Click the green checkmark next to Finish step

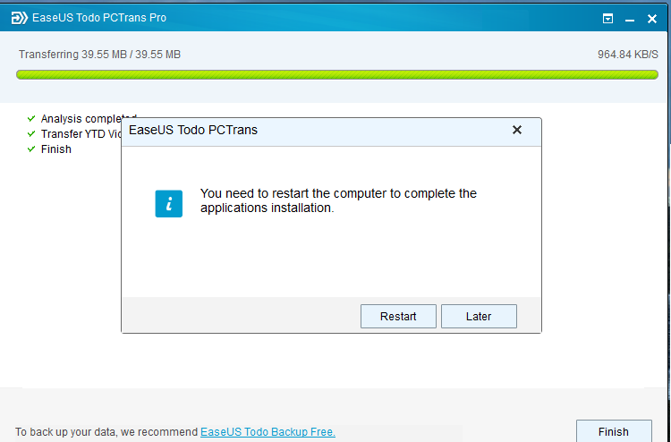(31, 149)
